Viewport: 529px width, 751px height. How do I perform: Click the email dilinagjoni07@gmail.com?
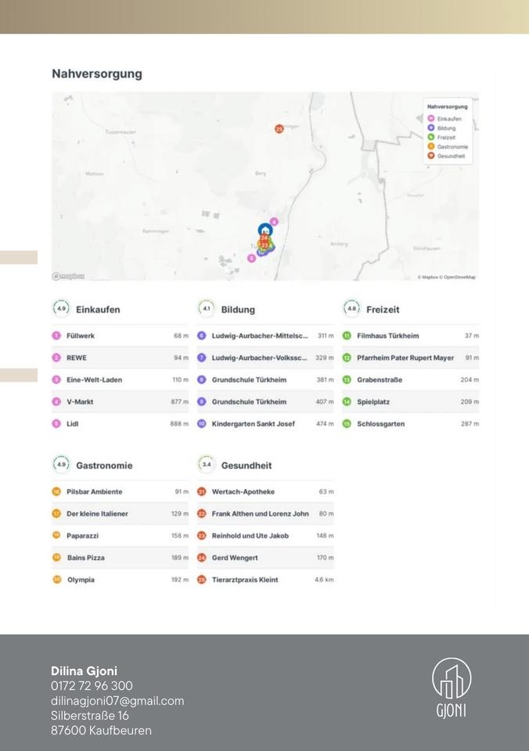tap(117, 701)
